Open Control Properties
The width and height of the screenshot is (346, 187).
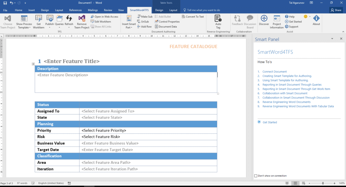point(167,22)
